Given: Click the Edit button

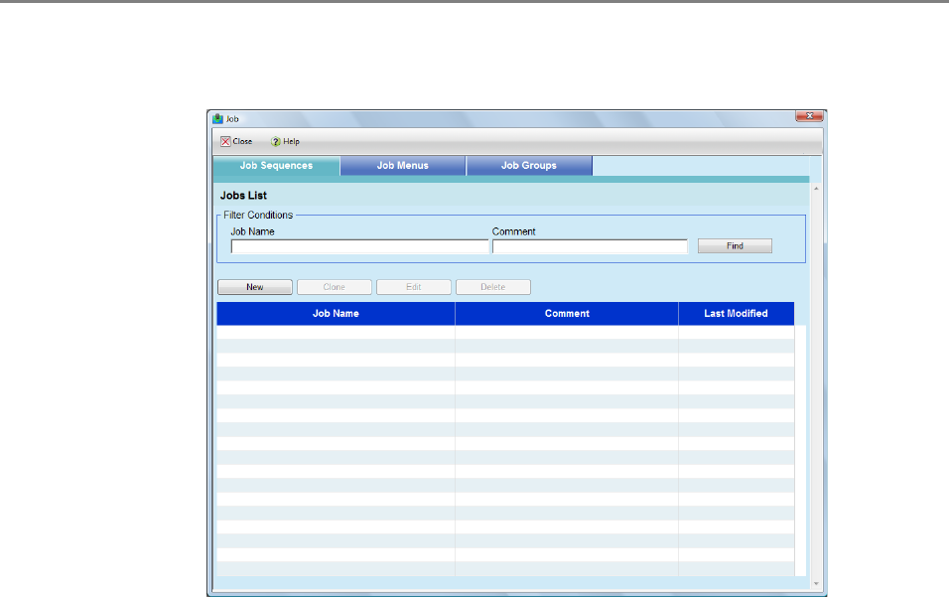Looking at the screenshot, I should 414,287.
